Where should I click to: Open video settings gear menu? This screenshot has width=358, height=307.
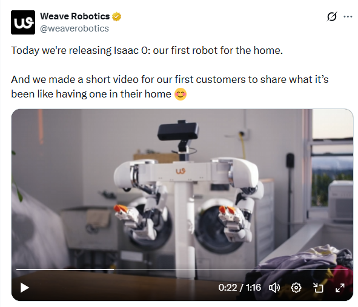click(x=296, y=288)
